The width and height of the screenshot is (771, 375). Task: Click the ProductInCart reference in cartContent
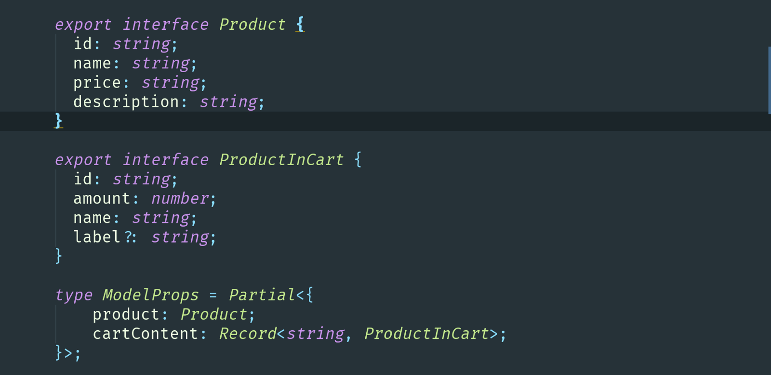426,334
